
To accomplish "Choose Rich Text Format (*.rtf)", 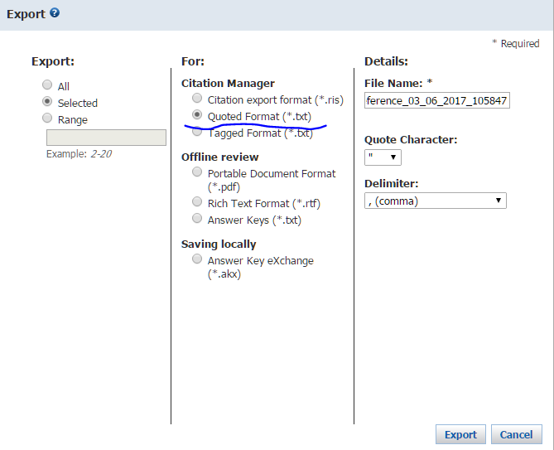I will click(x=197, y=201).
